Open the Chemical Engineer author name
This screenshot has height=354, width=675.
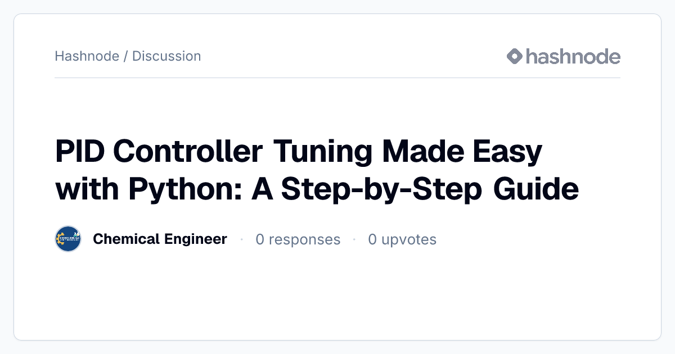tap(160, 239)
